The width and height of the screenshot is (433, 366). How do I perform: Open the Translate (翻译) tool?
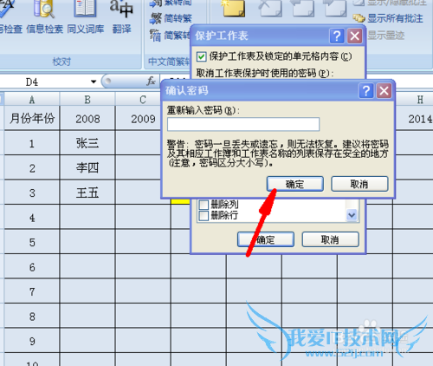[x=121, y=17]
